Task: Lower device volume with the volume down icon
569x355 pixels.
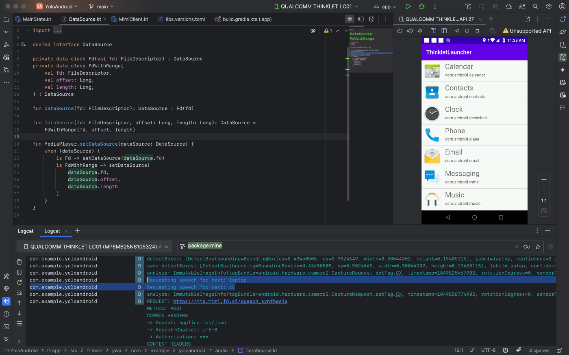Action: tap(420, 31)
